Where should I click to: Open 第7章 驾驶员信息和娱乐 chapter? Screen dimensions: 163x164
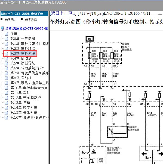click(x=29, y=73)
